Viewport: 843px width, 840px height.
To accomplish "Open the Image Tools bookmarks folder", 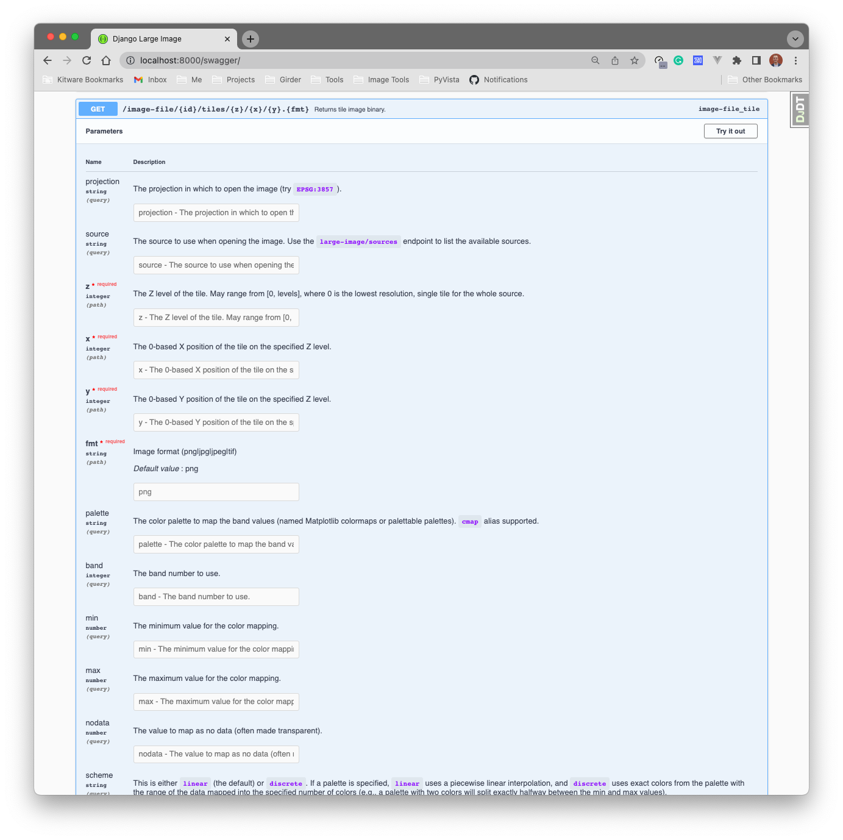I will click(382, 80).
